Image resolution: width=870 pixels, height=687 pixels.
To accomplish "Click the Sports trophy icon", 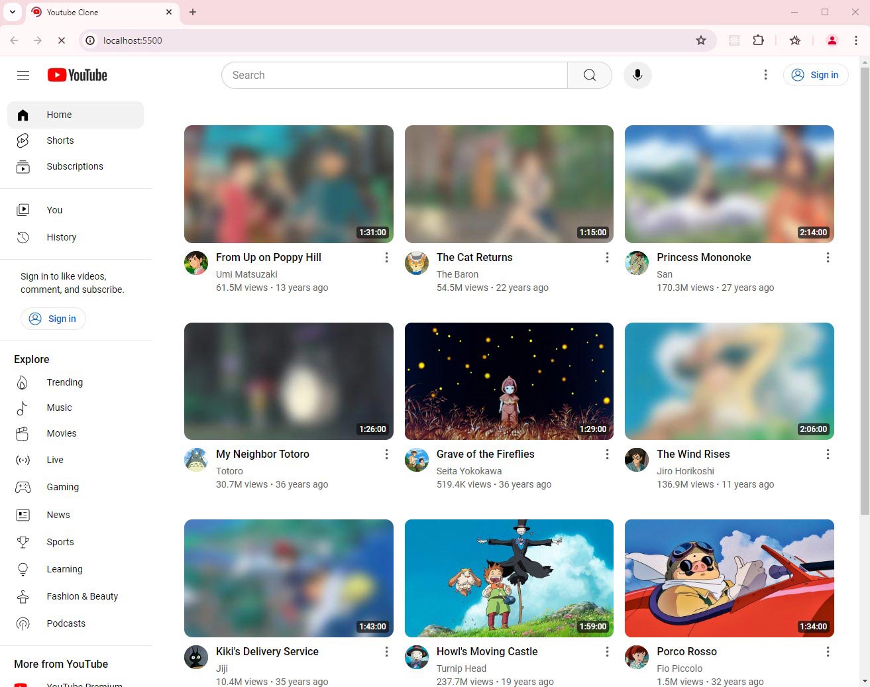I will coord(23,542).
